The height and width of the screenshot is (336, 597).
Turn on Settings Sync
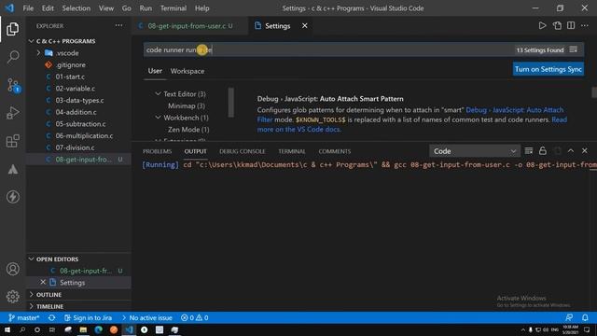point(548,69)
